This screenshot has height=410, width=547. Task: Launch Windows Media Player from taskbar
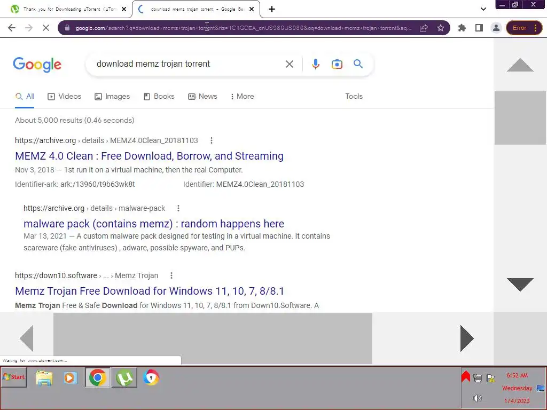(x=70, y=378)
